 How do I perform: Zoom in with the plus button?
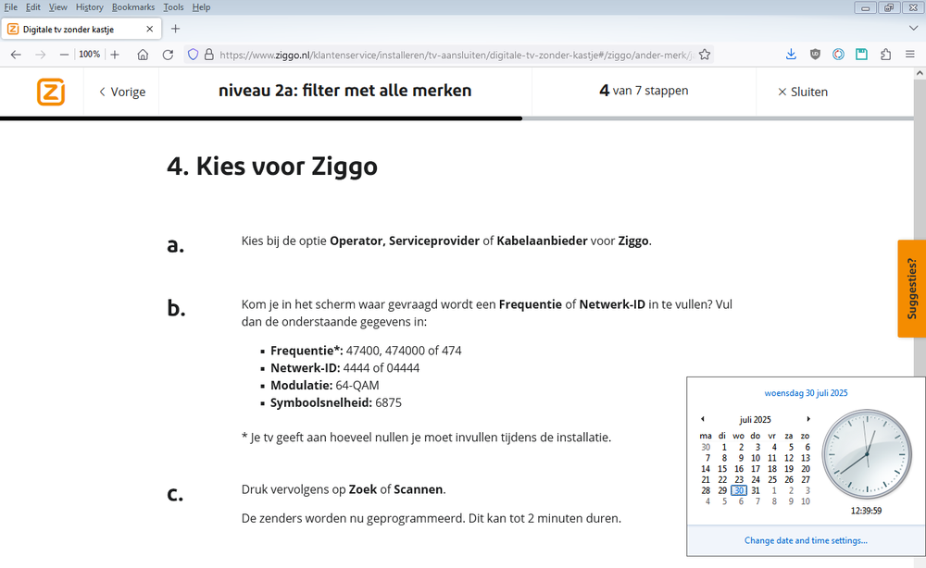(x=115, y=55)
